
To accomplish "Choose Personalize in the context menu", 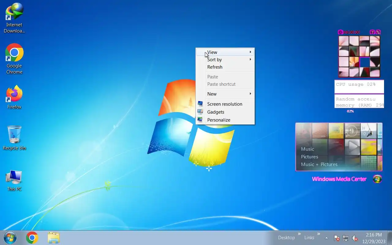I will [x=225, y=120].
